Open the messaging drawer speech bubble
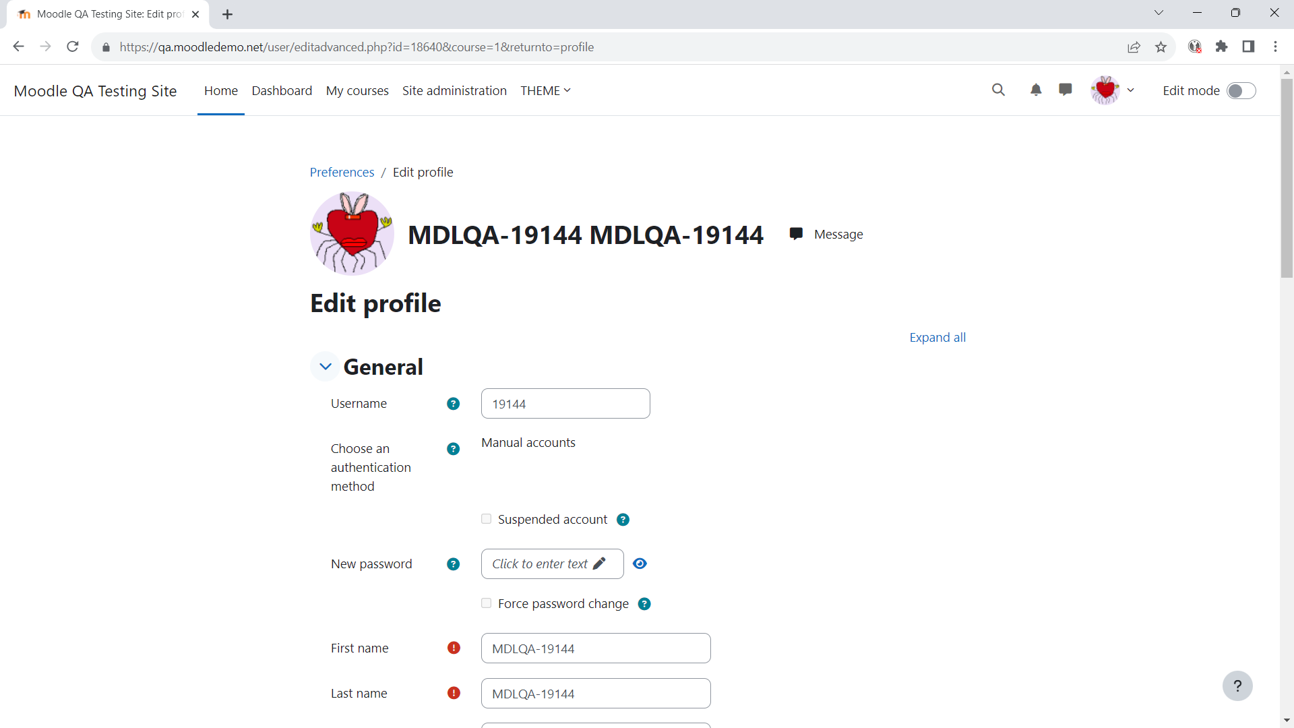Image resolution: width=1294 pixels, height=728 pixels. (1066, 90)
